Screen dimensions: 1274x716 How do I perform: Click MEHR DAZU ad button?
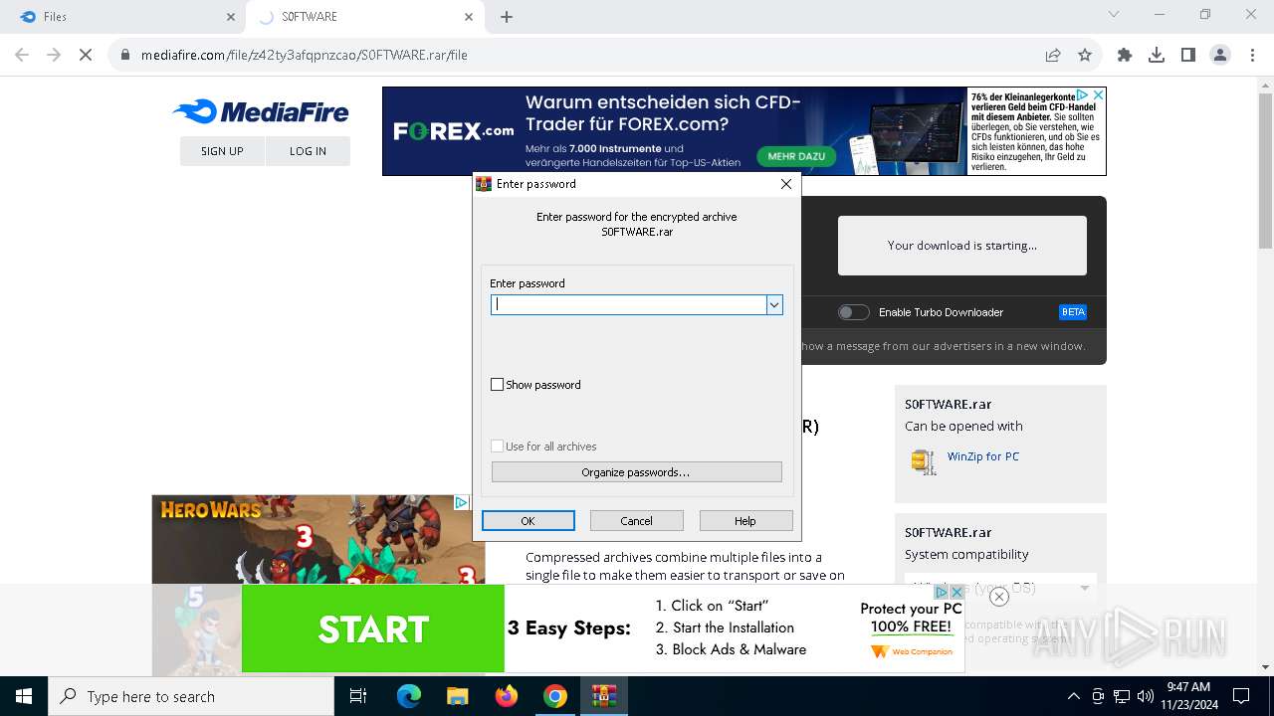pos(796,156)
